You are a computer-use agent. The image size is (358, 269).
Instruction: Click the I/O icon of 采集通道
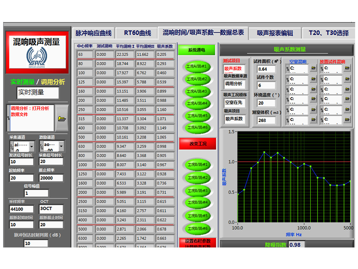tap(12, 146)
